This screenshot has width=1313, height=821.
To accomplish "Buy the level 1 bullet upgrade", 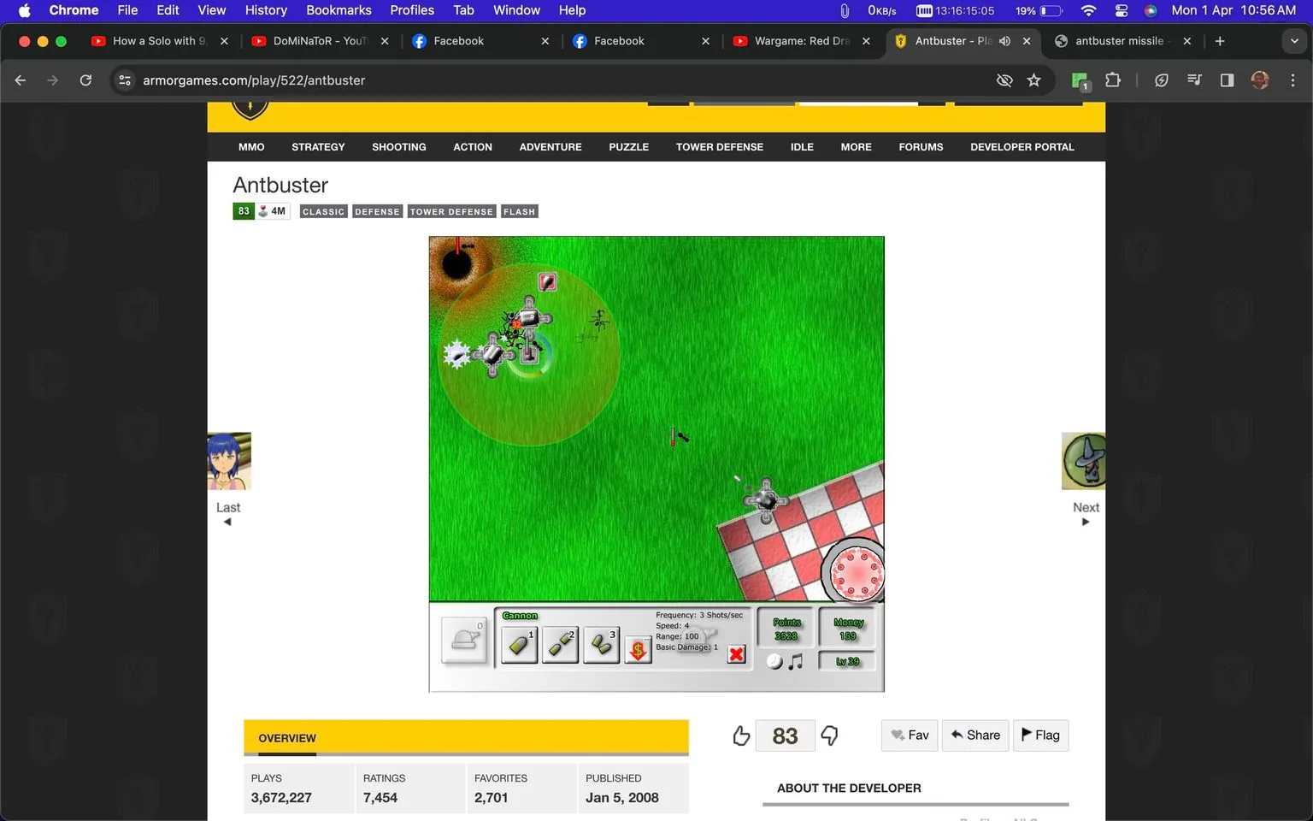I will click(x=519, y=645).
